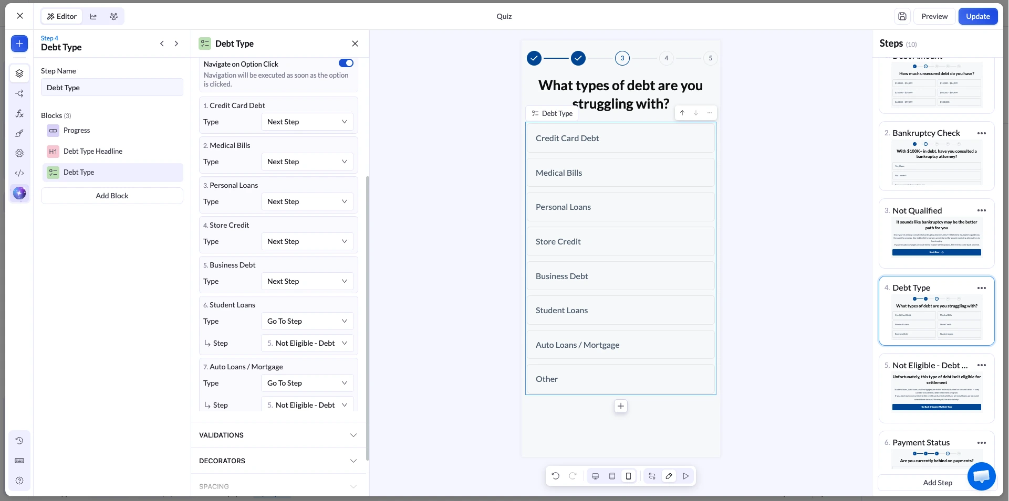Open the layers panel icon in sidebar
Image resolution: width=1009 pixels, height=501 pixels.
point(19,73)
